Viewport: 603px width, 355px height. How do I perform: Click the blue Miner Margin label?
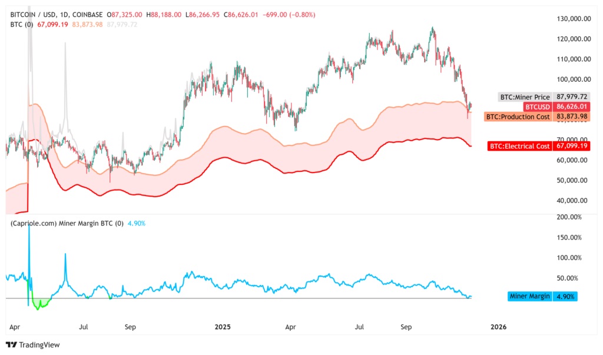(x=531, y=296)
